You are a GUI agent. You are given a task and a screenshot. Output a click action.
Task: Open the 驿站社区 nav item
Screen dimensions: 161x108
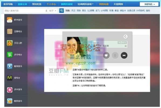coord(37,4)
